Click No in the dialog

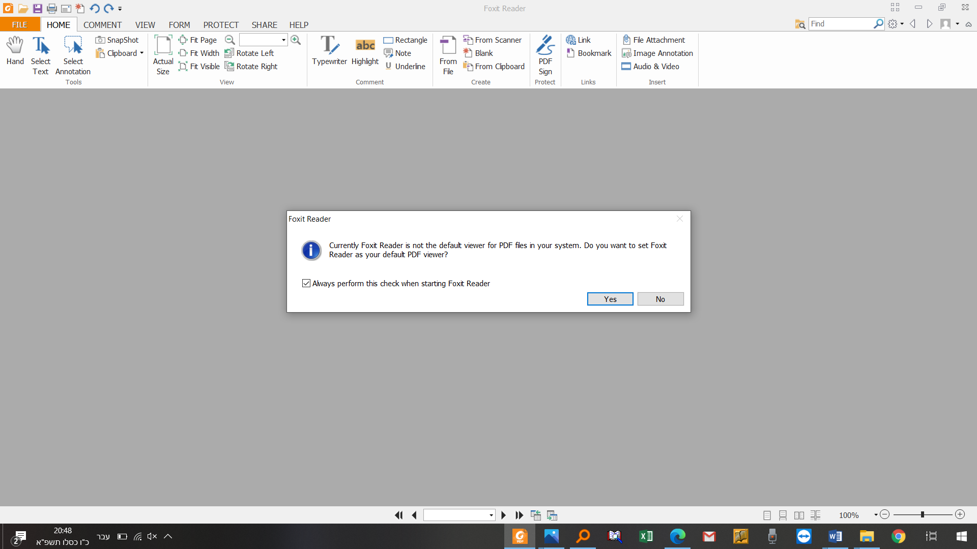pos(660,299)
